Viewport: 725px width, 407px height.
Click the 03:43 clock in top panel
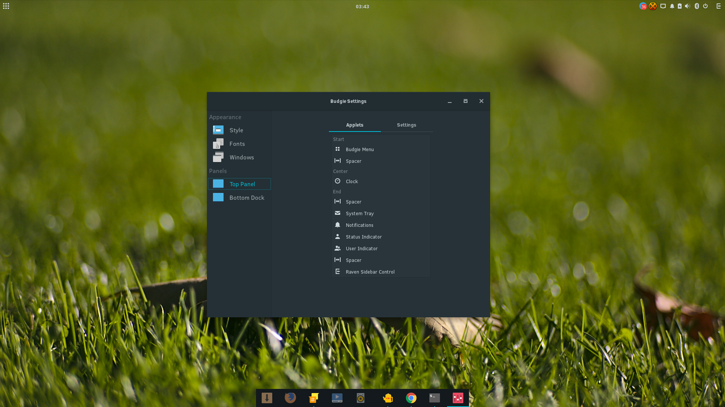pyautogui.click(x=362, y=6)
